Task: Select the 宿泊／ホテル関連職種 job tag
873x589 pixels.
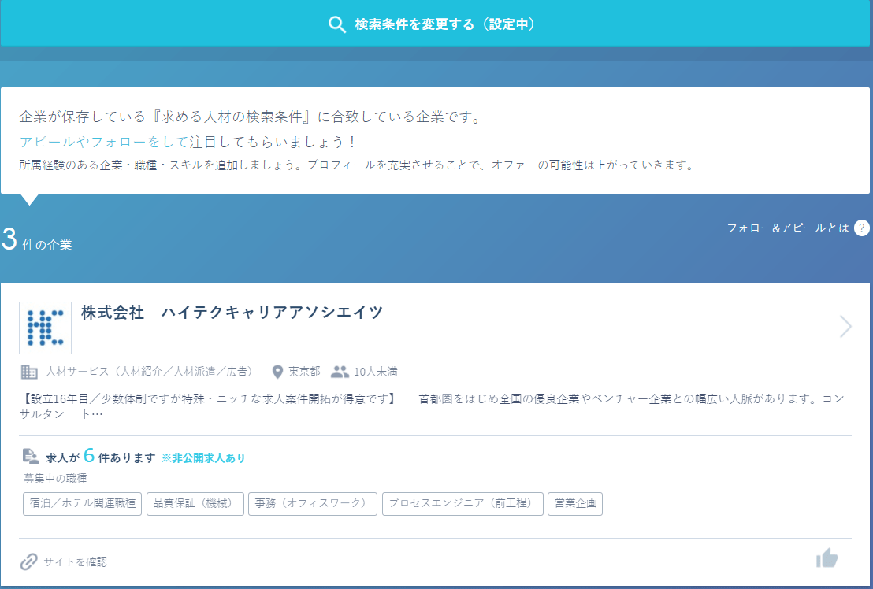Action: coord(83,504)
